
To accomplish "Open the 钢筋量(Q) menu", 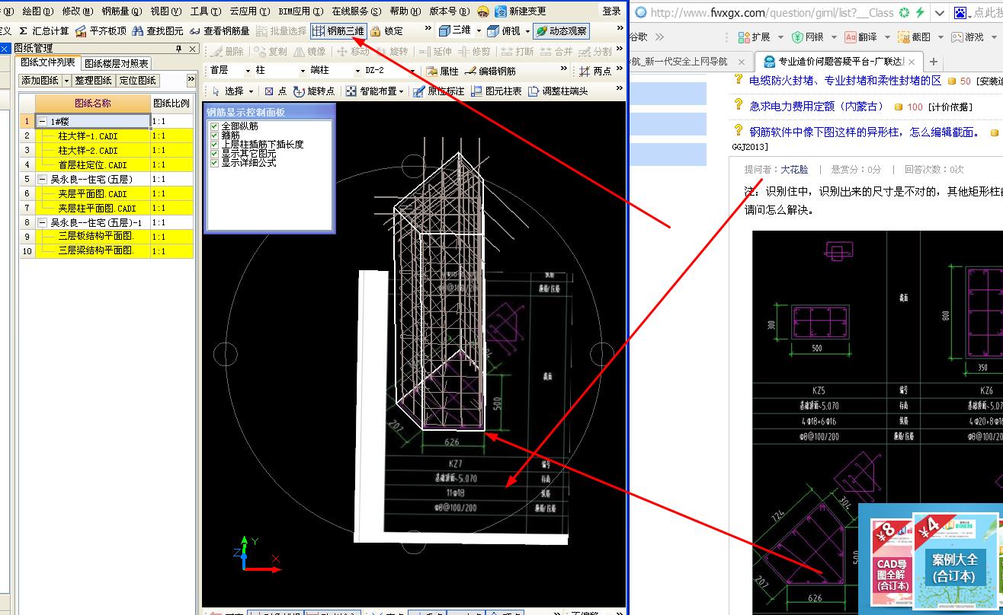I will click(122, 11).
